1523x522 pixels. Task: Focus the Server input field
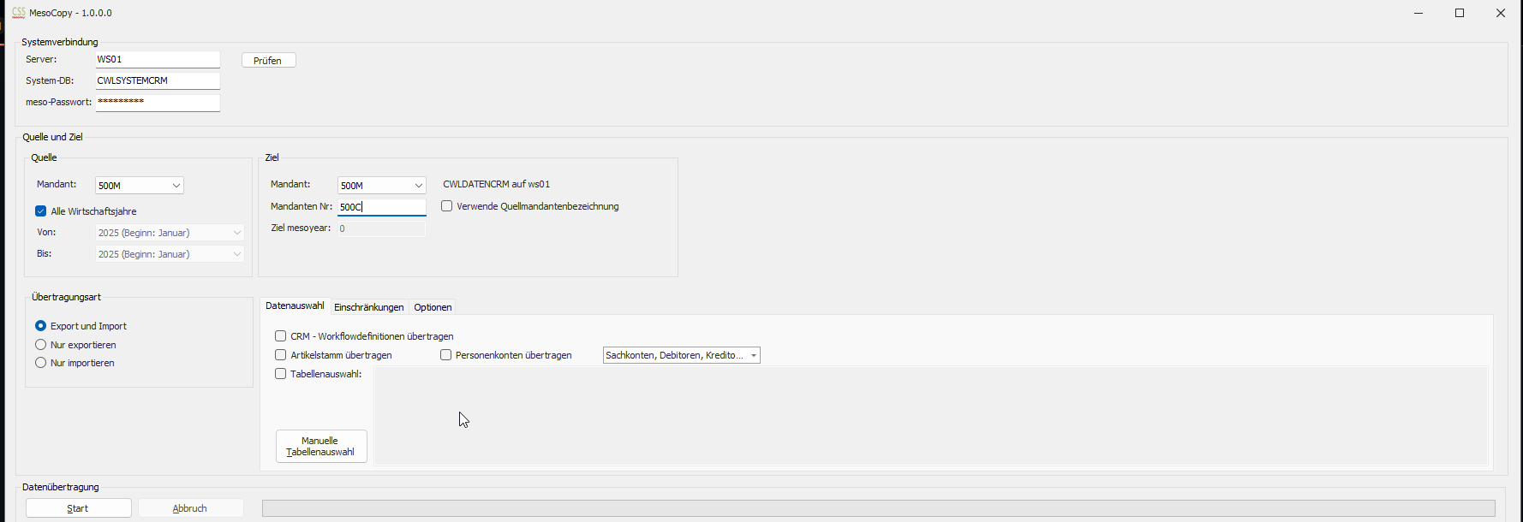pos(158,60)
